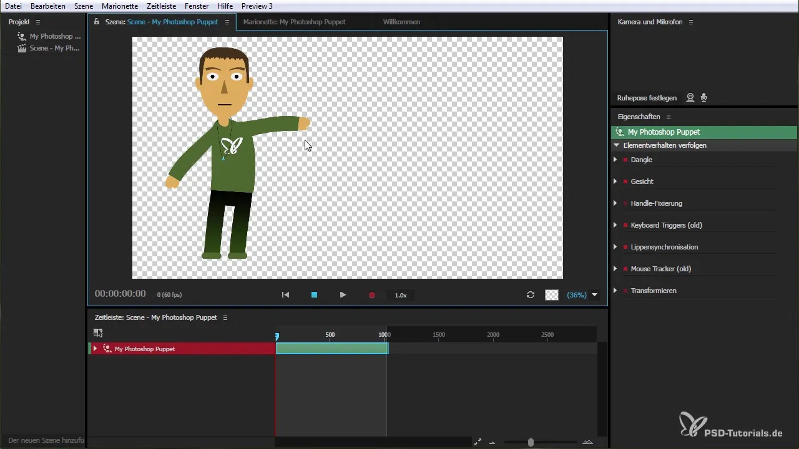Viewport: 799px width, 449px height.
Task: Open the Kamera und Mikrofon panel menu
Action: [x=691, y=22]
